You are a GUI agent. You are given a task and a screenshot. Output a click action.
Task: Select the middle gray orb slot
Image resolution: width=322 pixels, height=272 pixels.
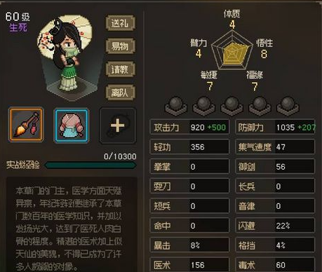pos(232,106)
